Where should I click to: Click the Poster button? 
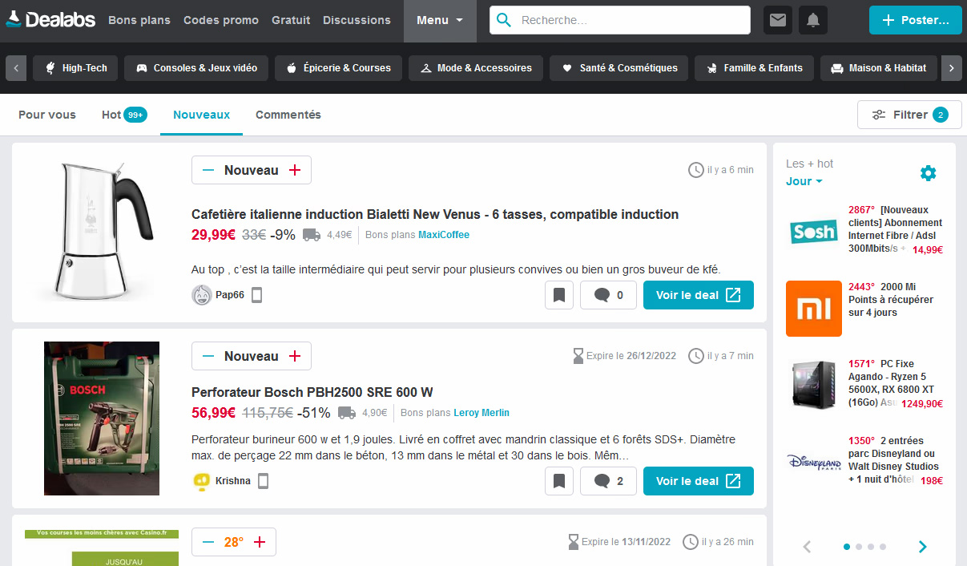click(x=916, y=20)
